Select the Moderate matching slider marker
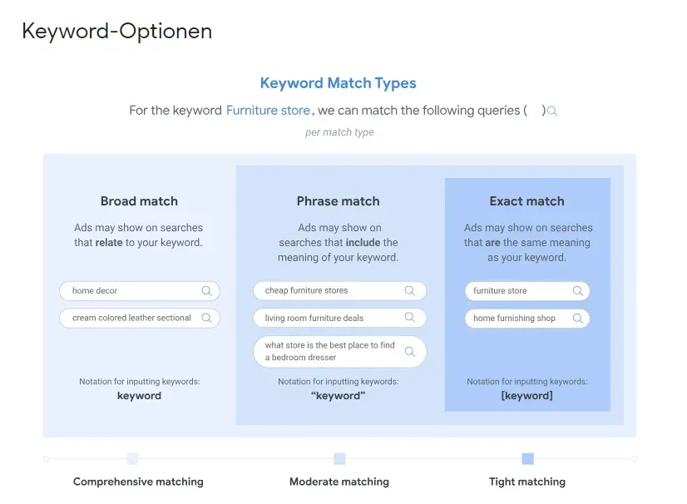The width and height of the screenshot is (687, 504). tap(339, 459)
